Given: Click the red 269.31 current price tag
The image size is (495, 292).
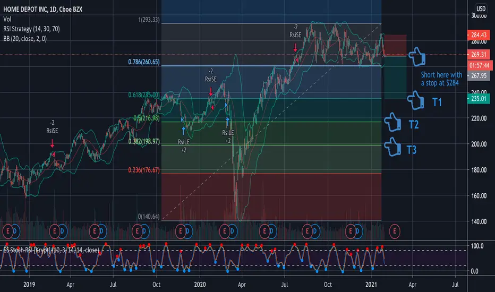Looking at the screenshot, I should pyautogui.click(x=478, y=54).
